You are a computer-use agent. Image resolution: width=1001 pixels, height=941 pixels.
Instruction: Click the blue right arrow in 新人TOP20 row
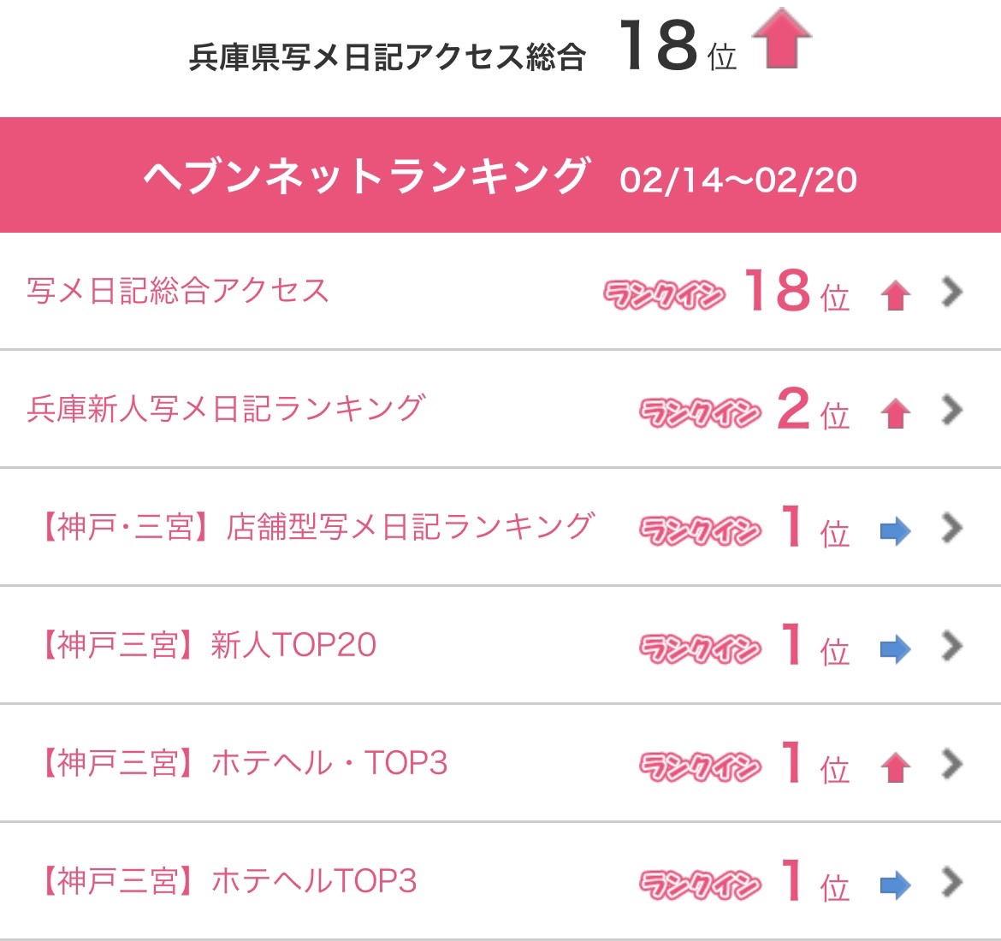click(x=895, y=649)
